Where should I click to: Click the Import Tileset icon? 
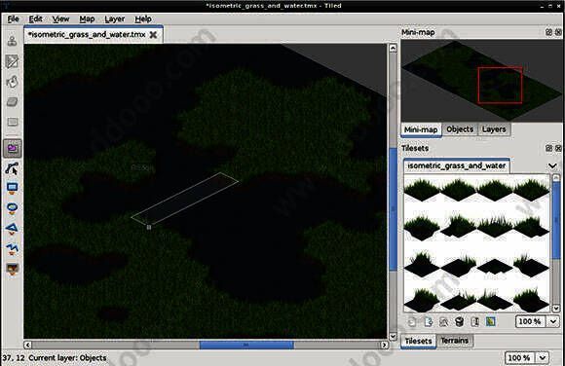pyautogui.click(x=428, y=321)
